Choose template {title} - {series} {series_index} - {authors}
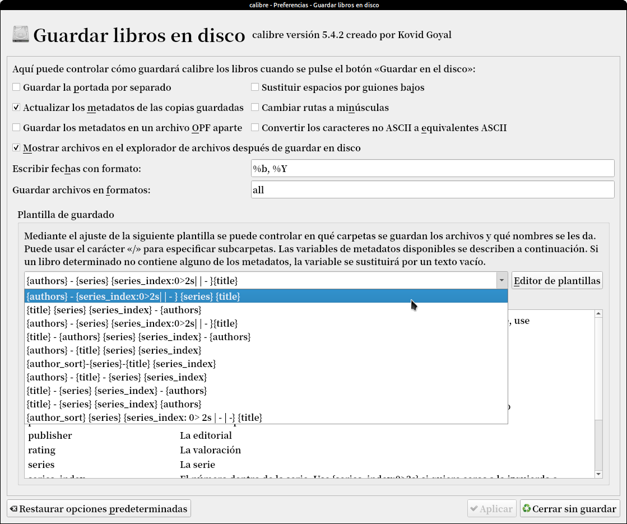The height and width of the screenshot is (524, 627). pos(266,391)
